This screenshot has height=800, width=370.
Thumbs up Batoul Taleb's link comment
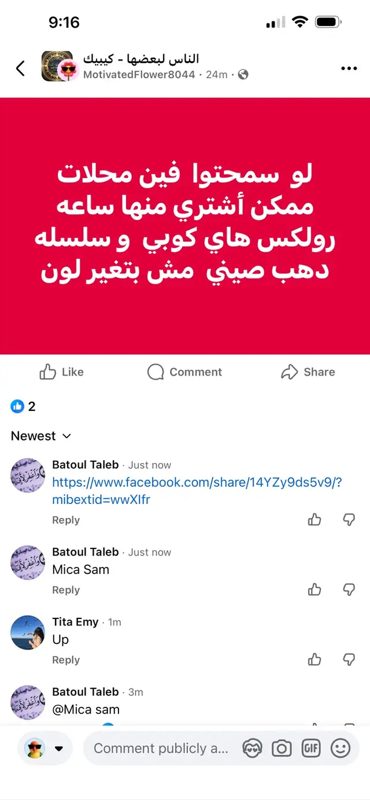coord(314,520)
